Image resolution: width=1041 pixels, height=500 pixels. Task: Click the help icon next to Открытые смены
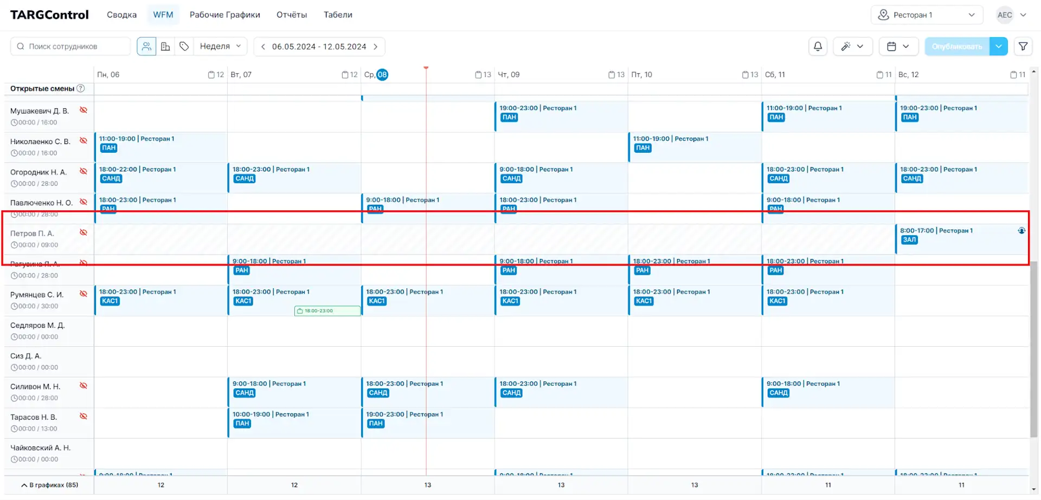pyautogui.click(x=81, y=88)
